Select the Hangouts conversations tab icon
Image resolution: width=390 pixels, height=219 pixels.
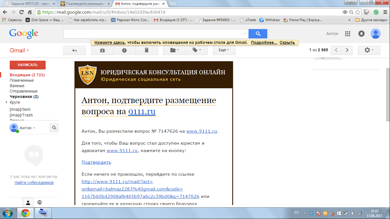[x=40, y=202]
